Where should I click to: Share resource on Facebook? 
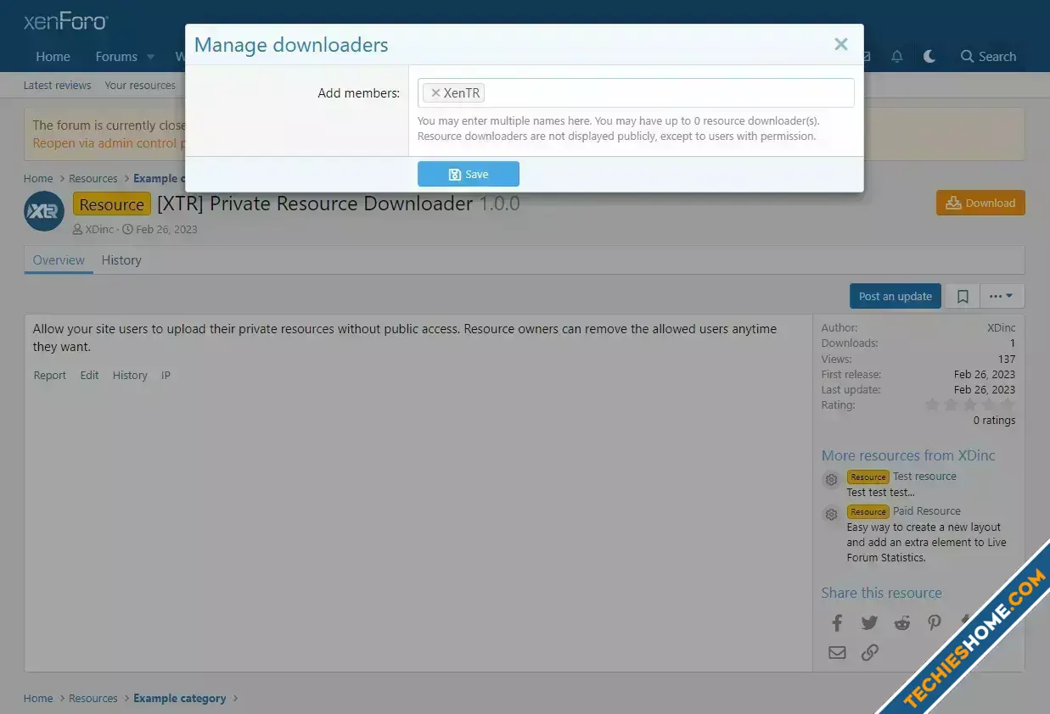click(837, 622)
